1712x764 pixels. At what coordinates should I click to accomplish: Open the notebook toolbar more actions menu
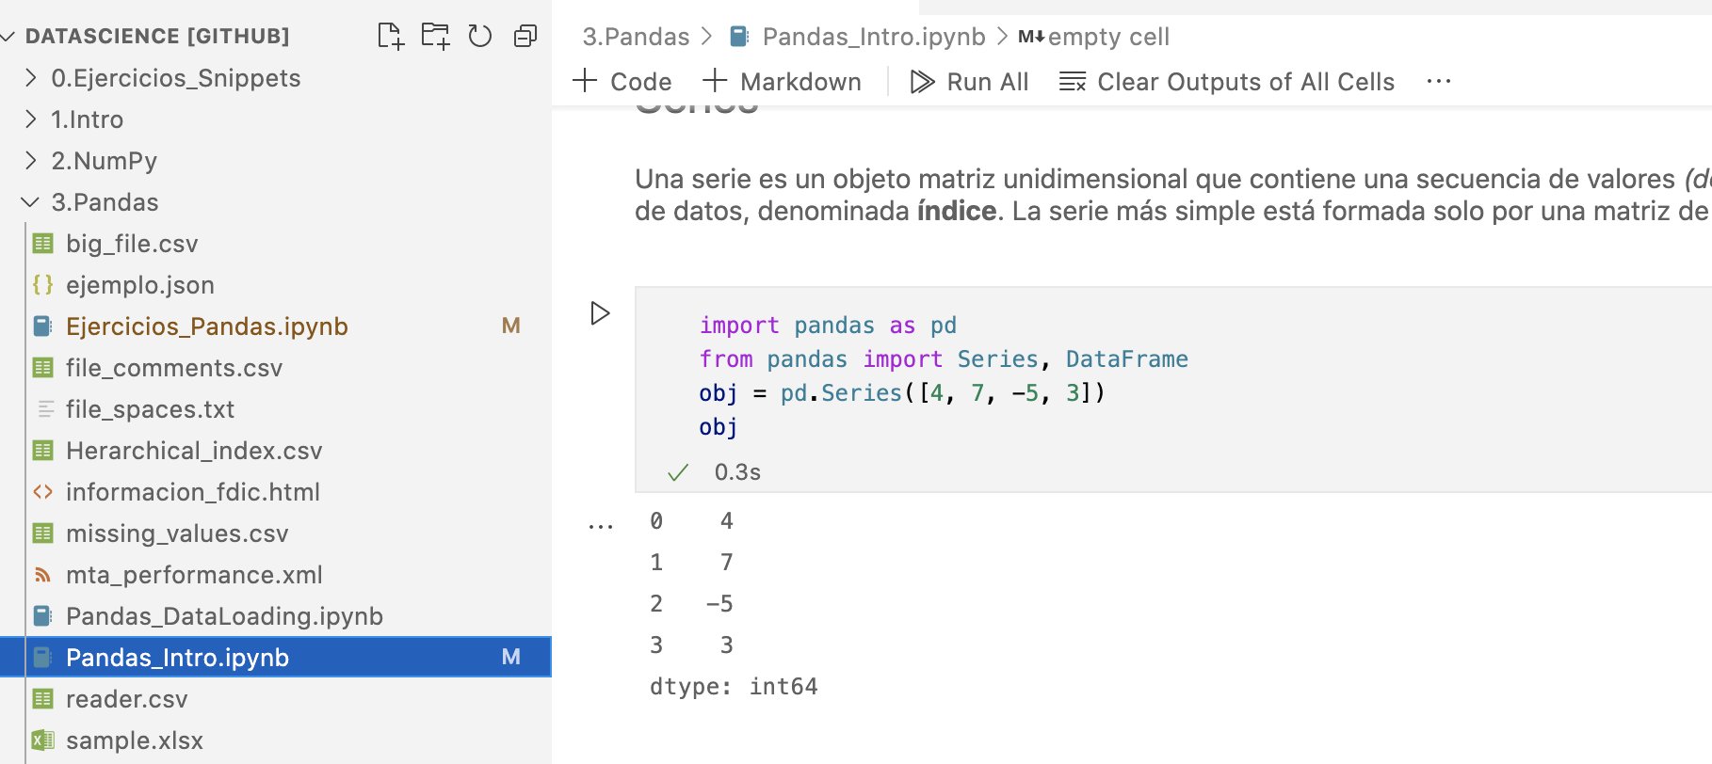[x=1439, y=82]
